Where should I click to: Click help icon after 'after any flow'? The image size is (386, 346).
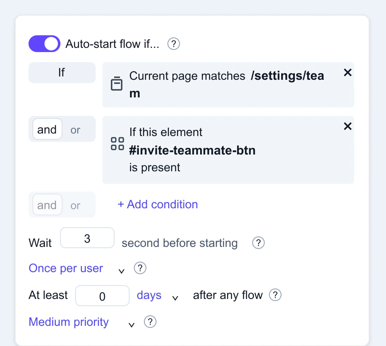275,295
